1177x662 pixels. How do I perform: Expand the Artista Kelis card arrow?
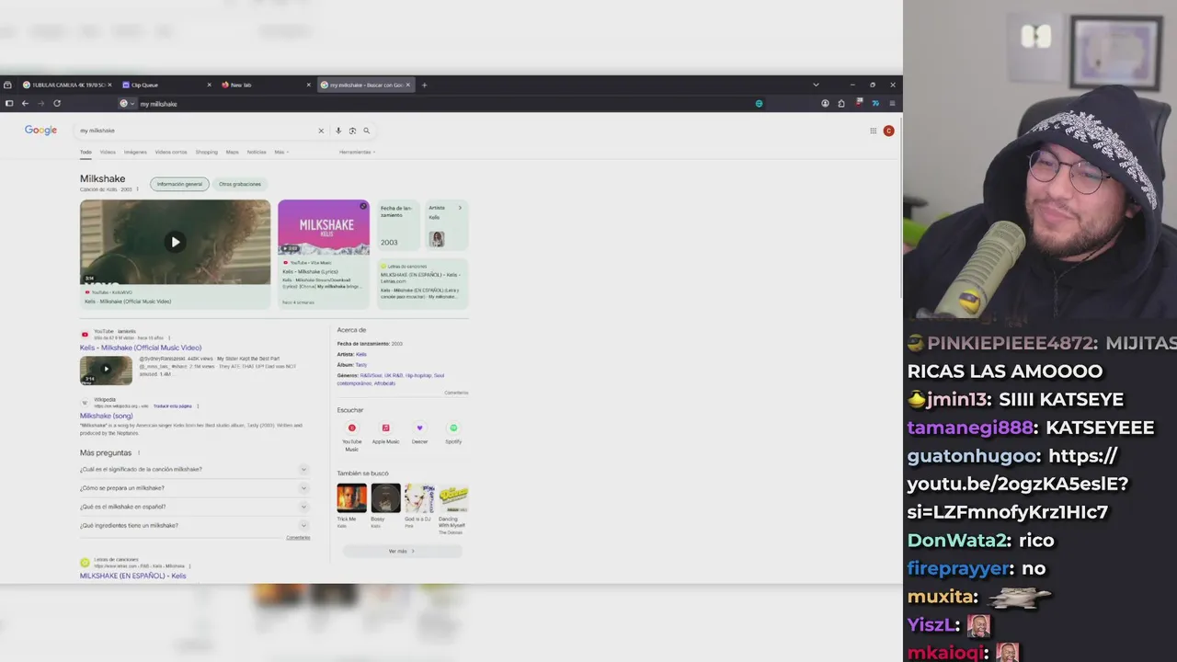tap(460, 208)
